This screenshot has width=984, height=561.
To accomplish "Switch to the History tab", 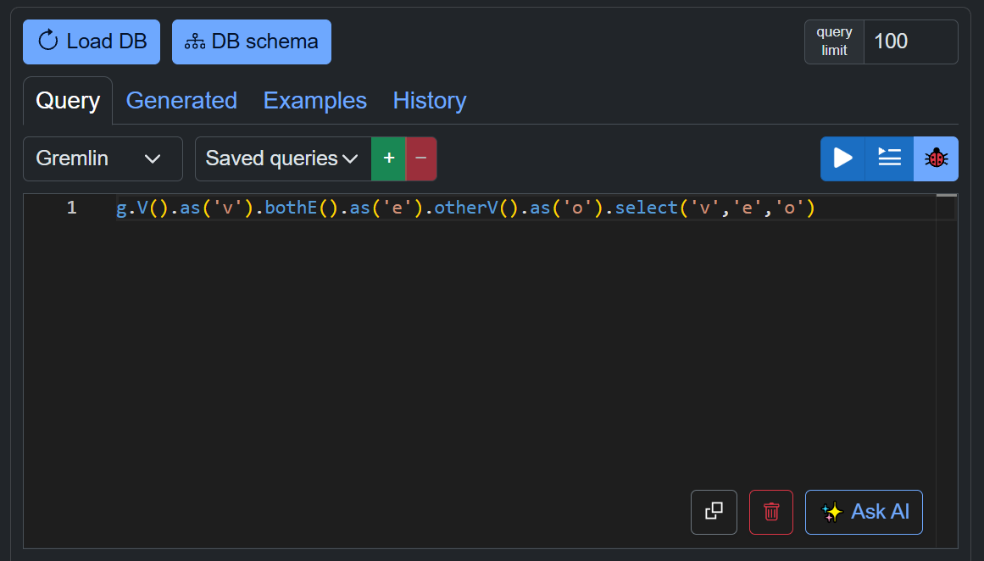I will click(429, 100).
